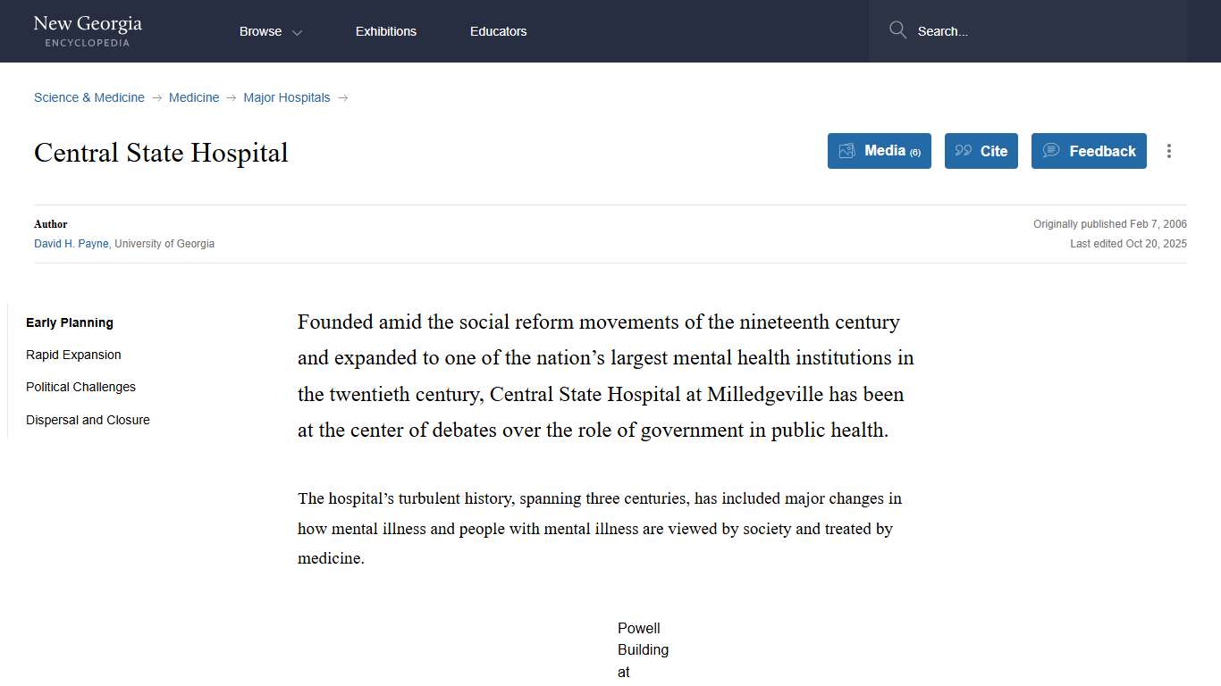The height and width of the screenshot is (686, 1221).
Task: Navigate to Political Challenges section
Action: point(80,387)
